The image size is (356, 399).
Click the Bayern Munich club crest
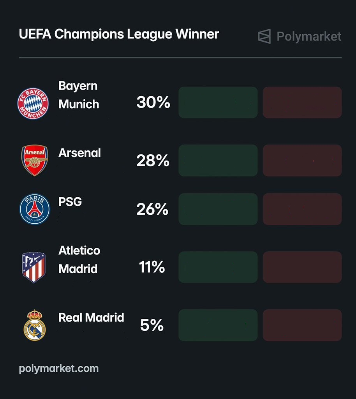click(33, 104)
